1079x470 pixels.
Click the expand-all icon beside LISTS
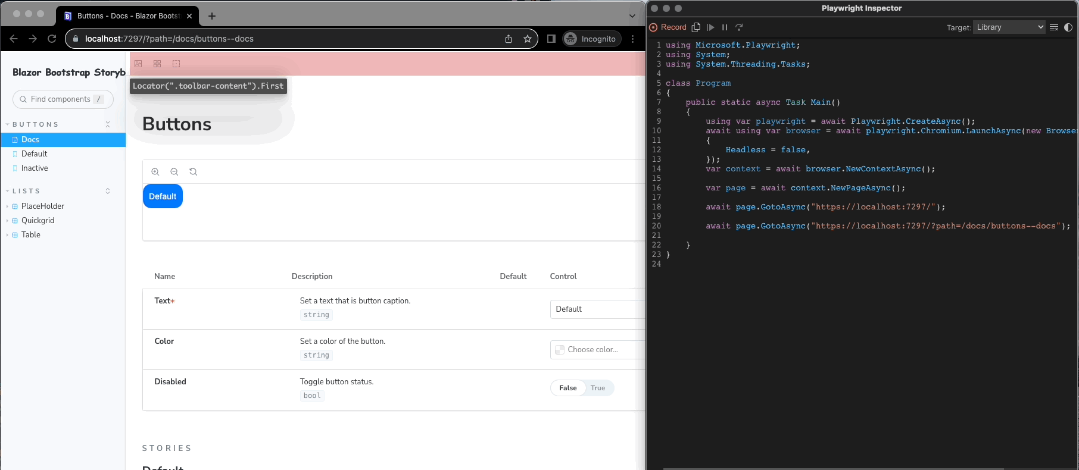click(x=108, y=191)
